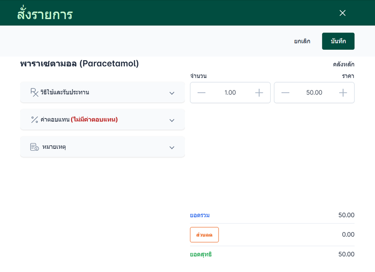The width and height of the screenshot is (375, 272).
Task: Reduce price using the minus icon
Action: [x=285, y=93]
